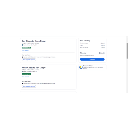The height and width of the screenshot is (128, 128).
Task: Open upgrade options for San Diego departure
Action: pyautogui.click(x=29, y=60)
